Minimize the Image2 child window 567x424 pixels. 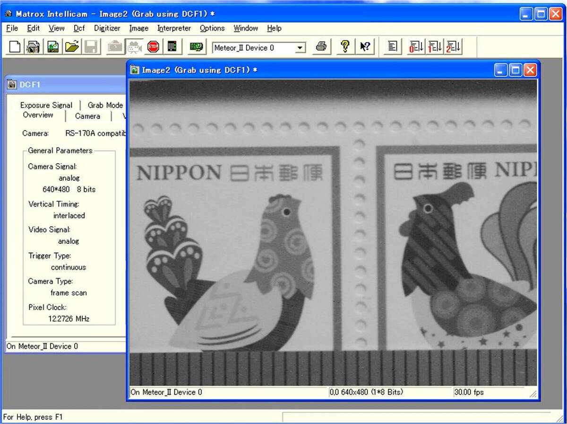pos(501,70)
